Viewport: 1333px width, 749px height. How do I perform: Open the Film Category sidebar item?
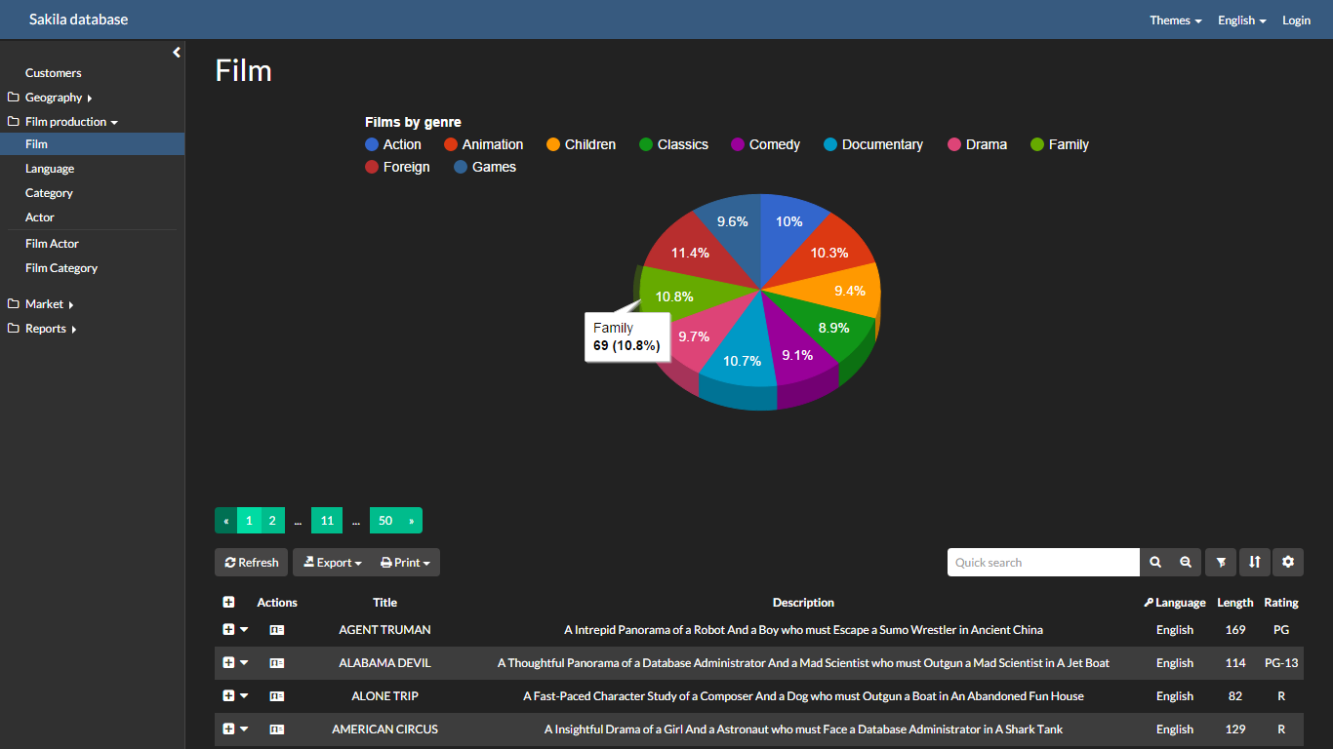click(61, 268)
